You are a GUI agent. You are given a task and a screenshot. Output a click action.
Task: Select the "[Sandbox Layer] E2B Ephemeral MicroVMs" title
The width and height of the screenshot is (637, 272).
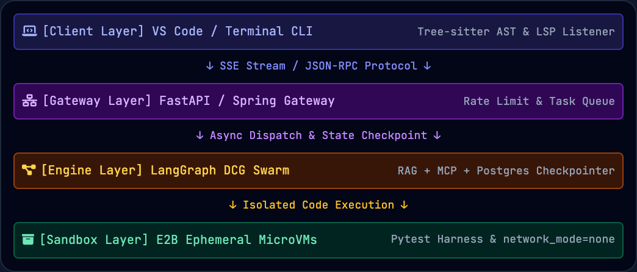[178, 240]
